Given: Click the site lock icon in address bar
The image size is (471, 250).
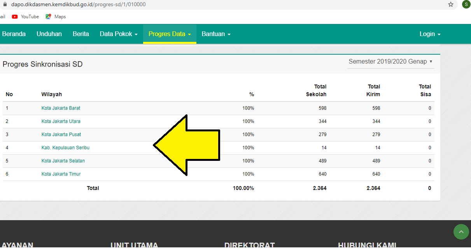Looking at the screenshot, I should click(x=5, y=4).
